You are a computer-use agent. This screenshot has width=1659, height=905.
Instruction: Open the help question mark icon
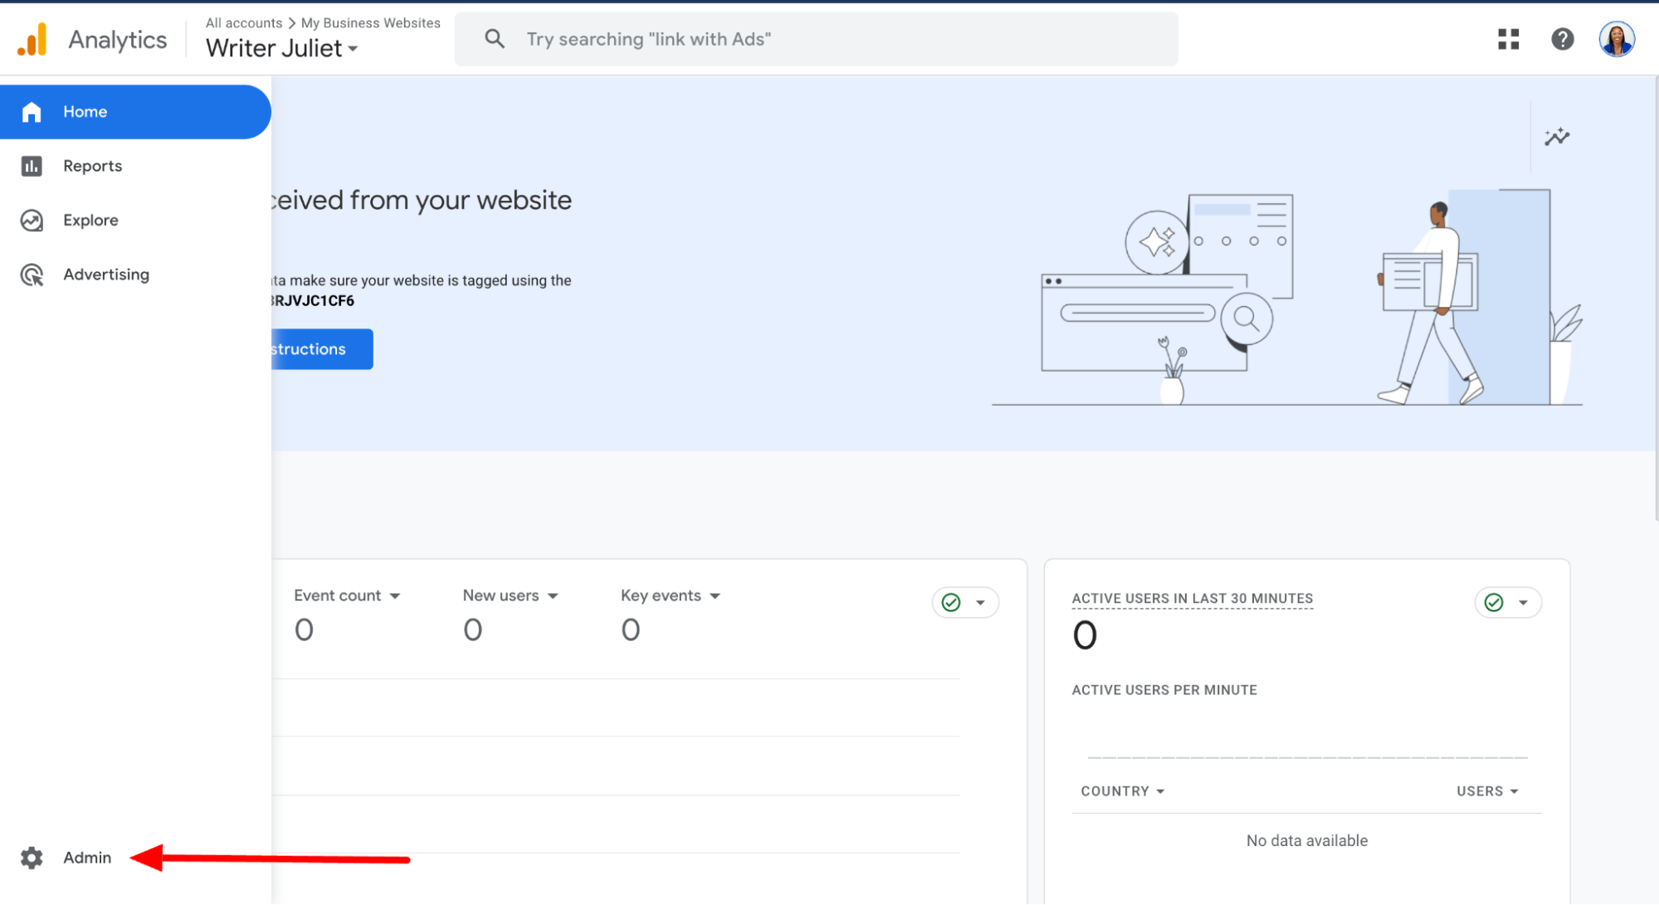[x=1563, y=39]
